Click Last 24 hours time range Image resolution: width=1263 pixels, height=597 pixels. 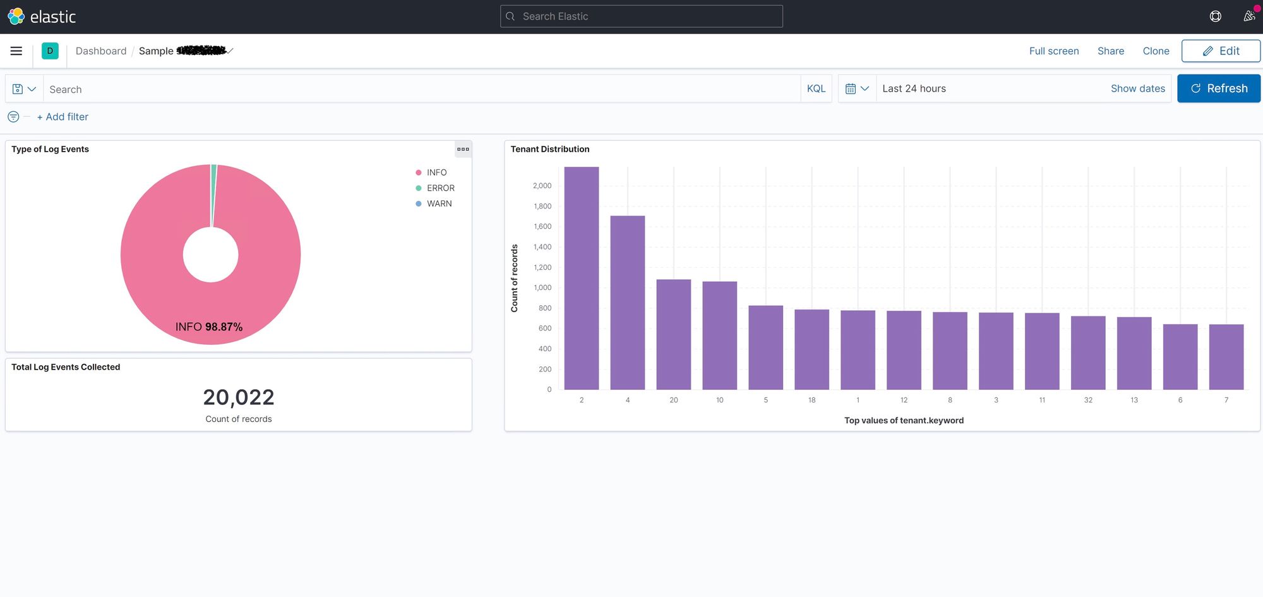pos(914,88)
